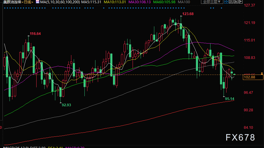Screen dimensions: 264x148
Task: Select the MA60:105.98 value label
Action: (164, 2)
